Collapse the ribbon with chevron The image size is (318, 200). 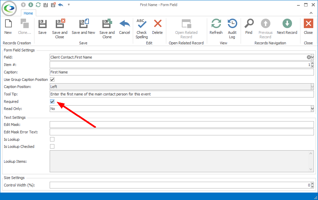pos(311,13)
